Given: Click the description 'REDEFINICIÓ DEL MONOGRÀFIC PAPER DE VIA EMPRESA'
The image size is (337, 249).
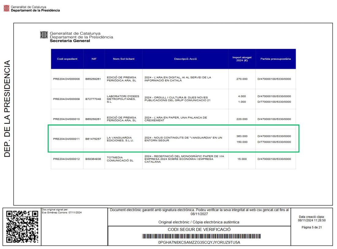Looking at the screenshot, I should click(184, 159).
